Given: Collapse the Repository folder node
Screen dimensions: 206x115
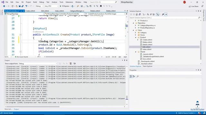Looking at the screenshot, I should [x=133, y=23].
